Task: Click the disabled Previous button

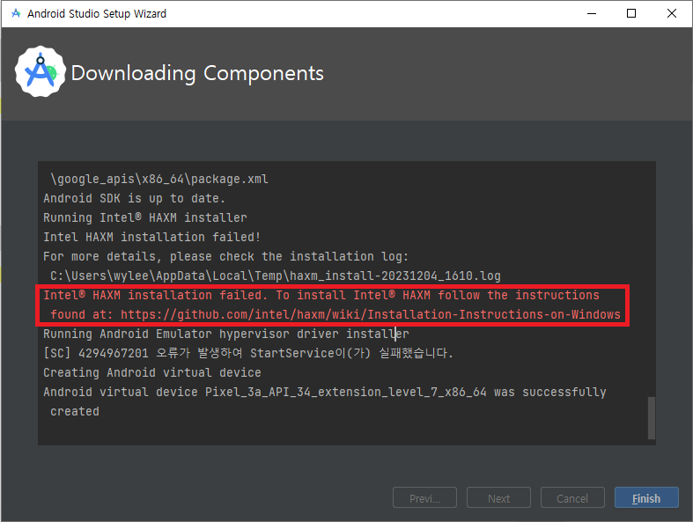Action: [x=424, y=497]
